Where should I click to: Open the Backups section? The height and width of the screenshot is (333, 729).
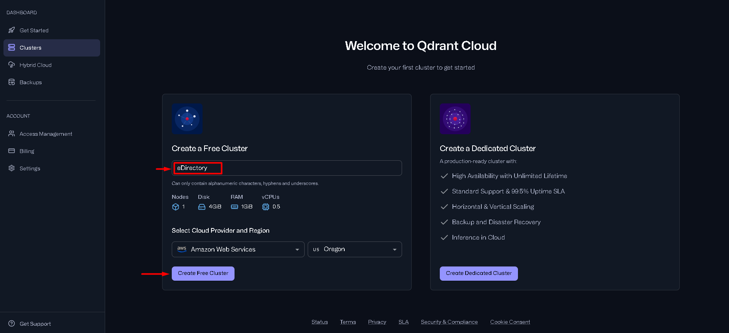tap(52, 82)
